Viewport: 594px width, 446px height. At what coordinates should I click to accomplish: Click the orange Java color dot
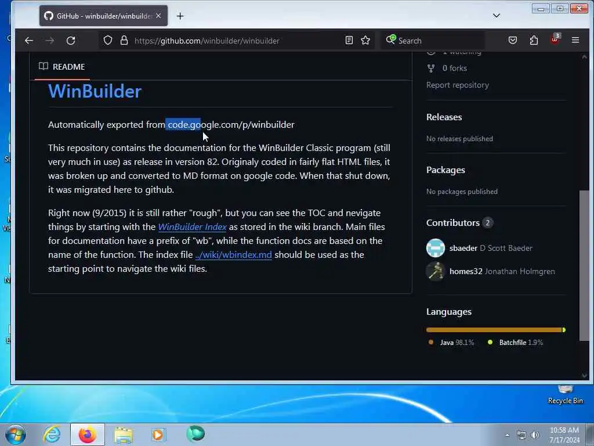click(x=431, y=342)
